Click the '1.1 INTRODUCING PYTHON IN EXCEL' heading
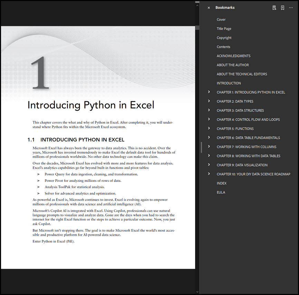Image resolution: width=299 pixels, height=295 pixels. [x=76, y=140]
